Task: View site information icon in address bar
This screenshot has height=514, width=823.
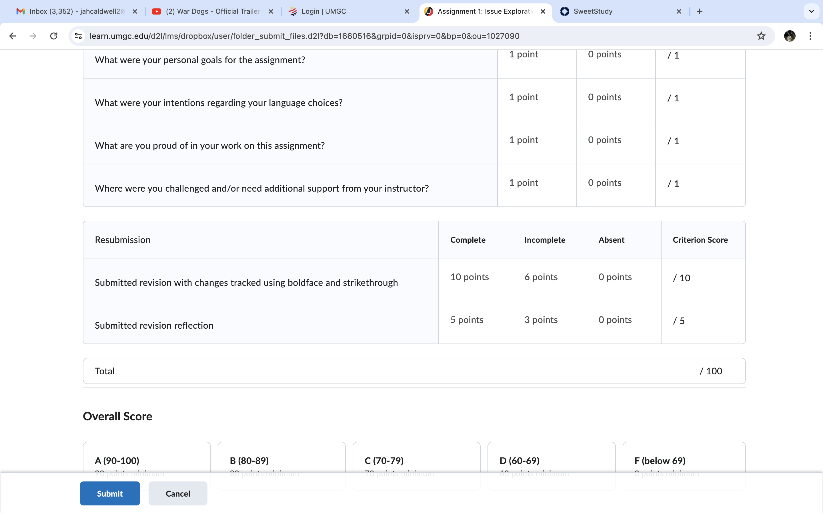Action: pos(78,36)
